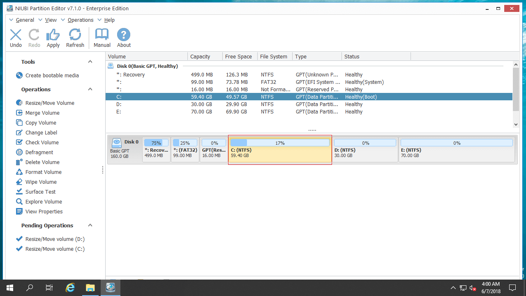The height and width of the screenshot is (296, 526).
Task: Click the Refresh toolbar icon
Action: 75,35
